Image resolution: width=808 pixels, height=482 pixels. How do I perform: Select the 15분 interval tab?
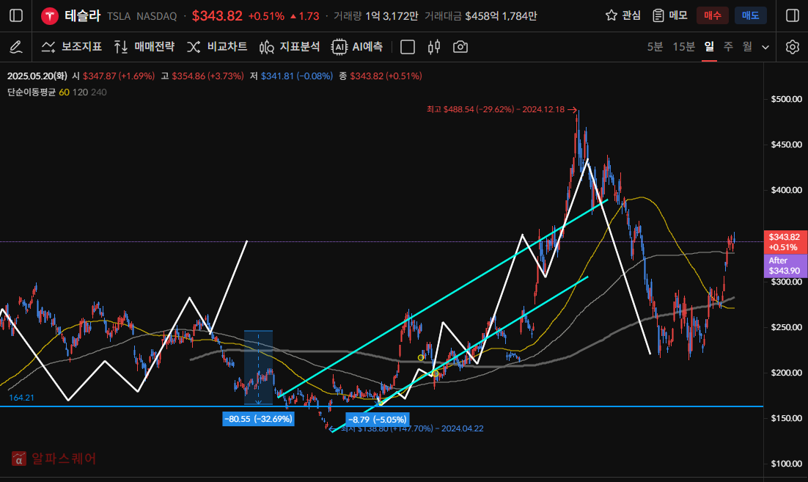click(x=684, y=47)
